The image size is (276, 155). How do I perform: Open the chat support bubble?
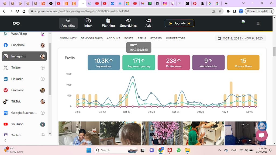pyautogui.click(x=261, y=135)
